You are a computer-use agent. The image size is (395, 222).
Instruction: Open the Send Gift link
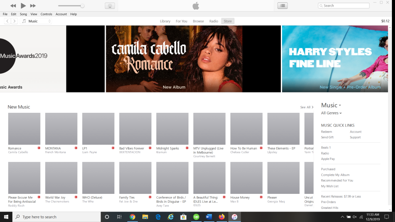point(327,137)
